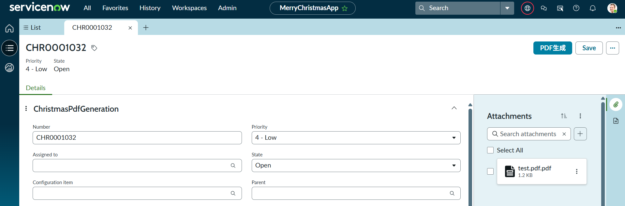Add new attachment with plus button

[580, 134]
